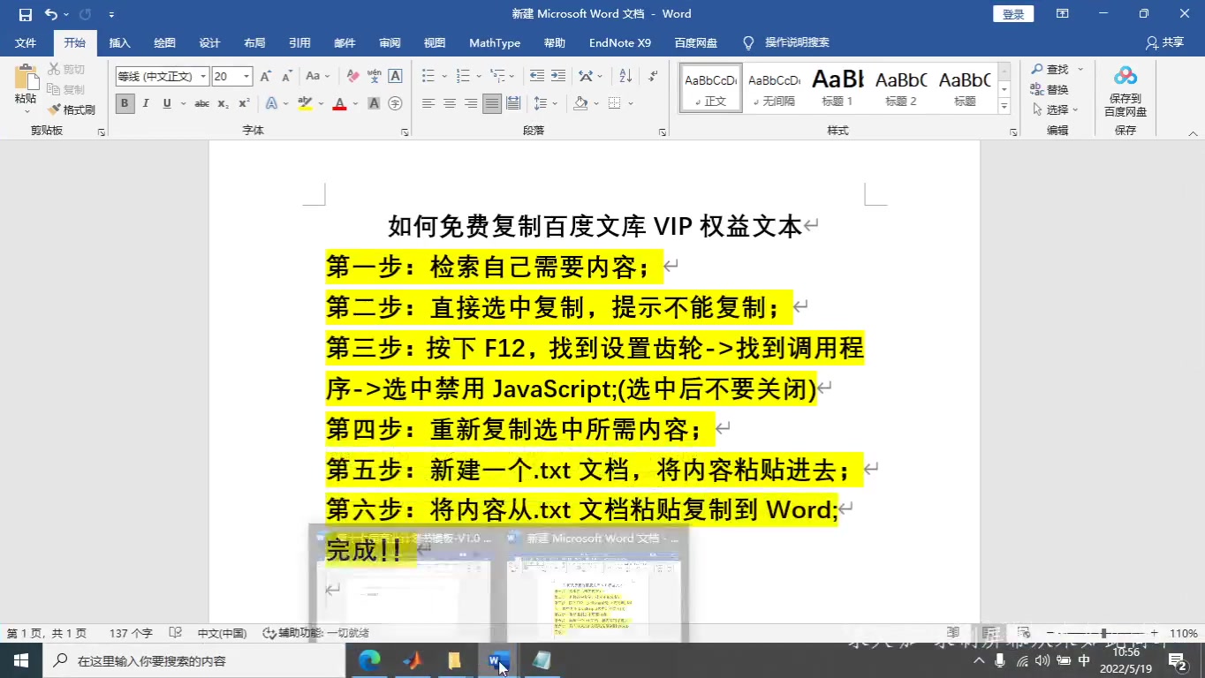Show or hide paragraph marks icon
This screenshot has width=1205, height=678.
(653, 77)
